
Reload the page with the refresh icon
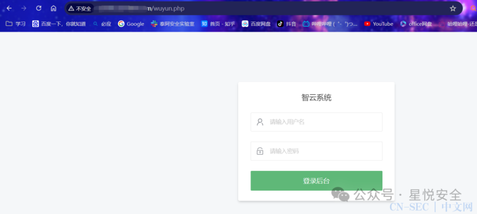pyautogui.click(x=39, y=8)
